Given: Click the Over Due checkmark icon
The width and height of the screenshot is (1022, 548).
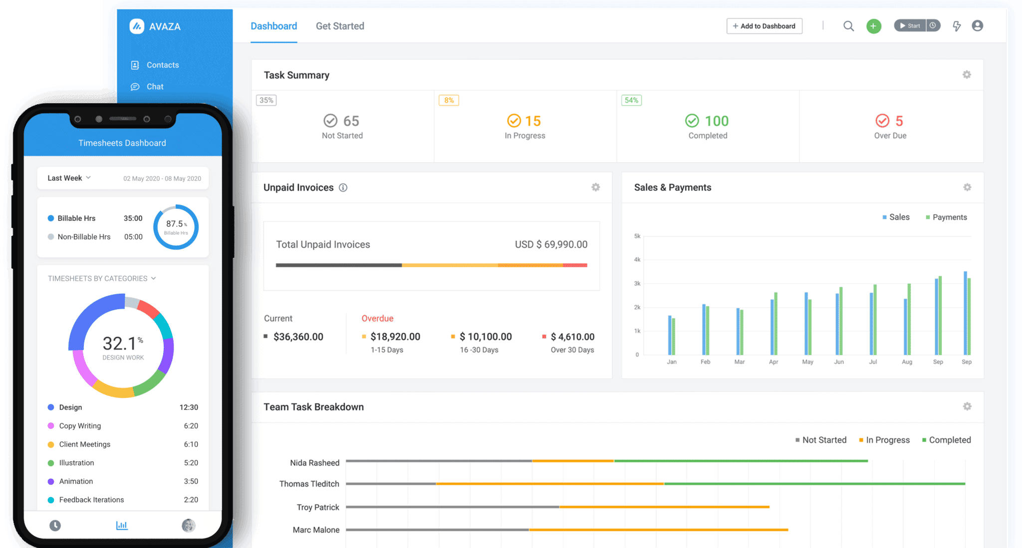Looking at the screenshot, I should [x=882, y=121].
